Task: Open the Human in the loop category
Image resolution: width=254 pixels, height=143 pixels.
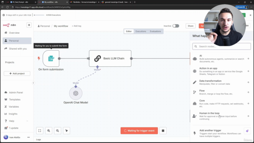Action: [x=221, y=116]
